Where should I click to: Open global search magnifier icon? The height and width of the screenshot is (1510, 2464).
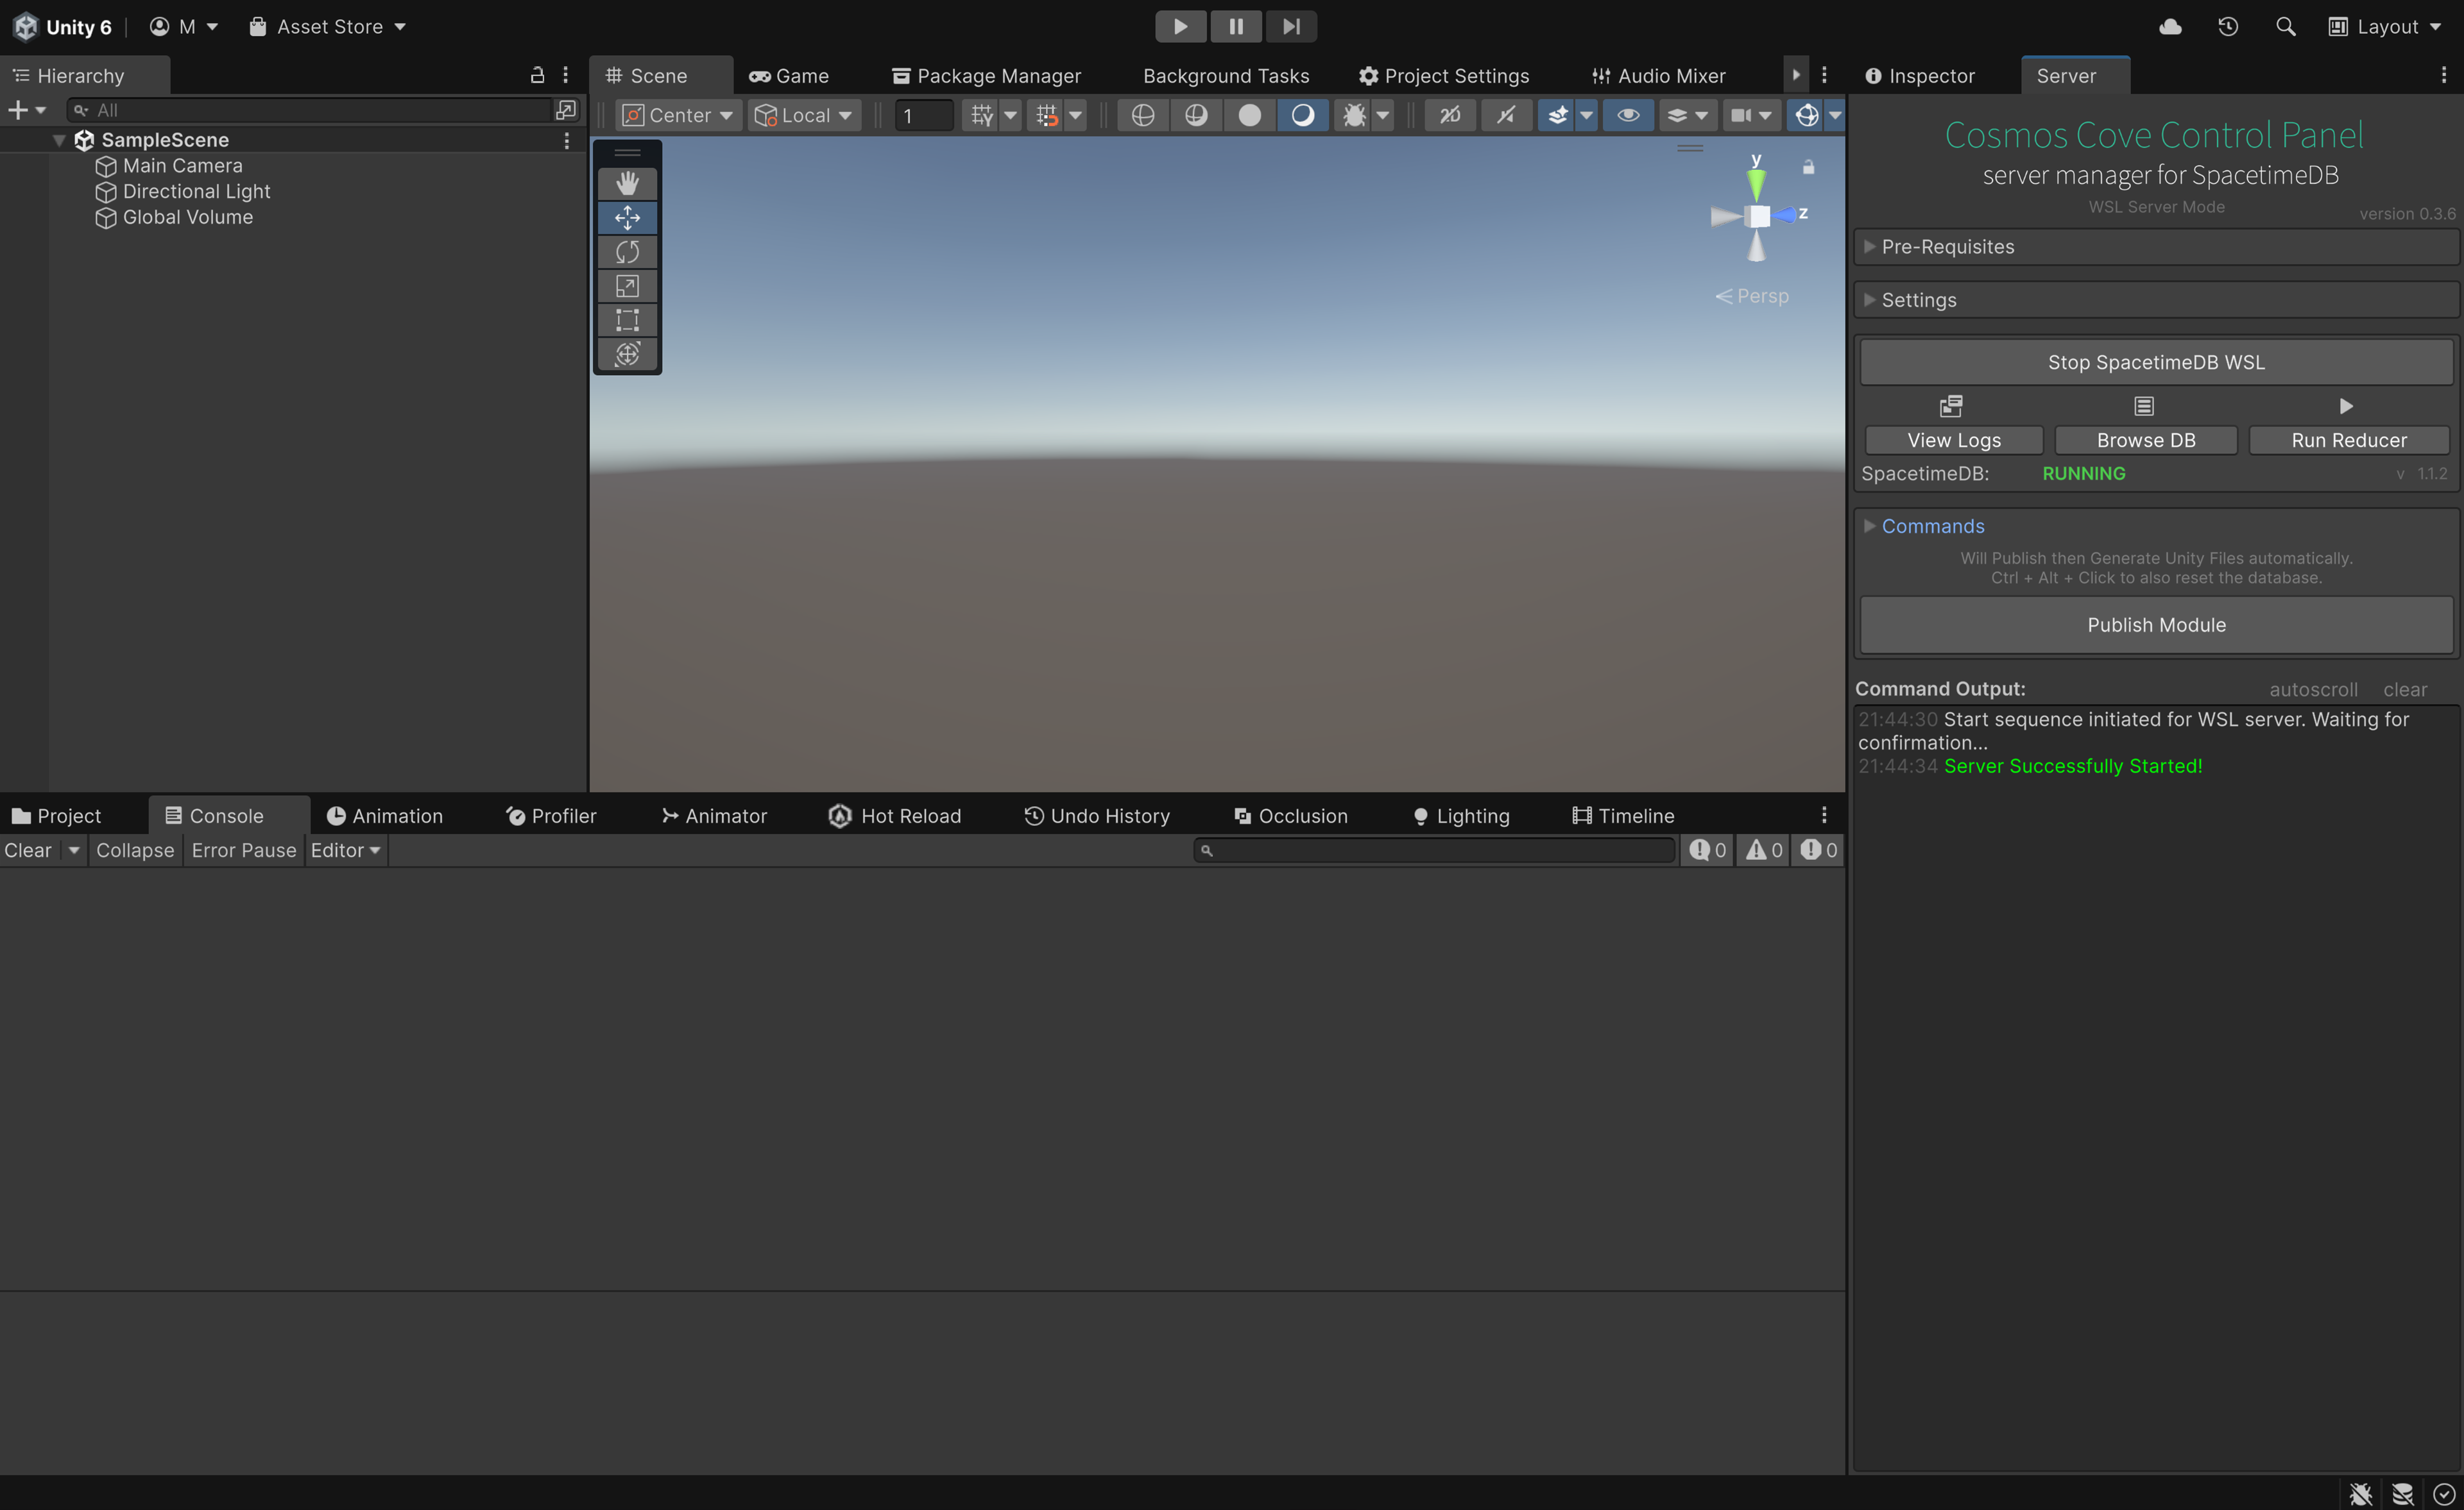2285,26
